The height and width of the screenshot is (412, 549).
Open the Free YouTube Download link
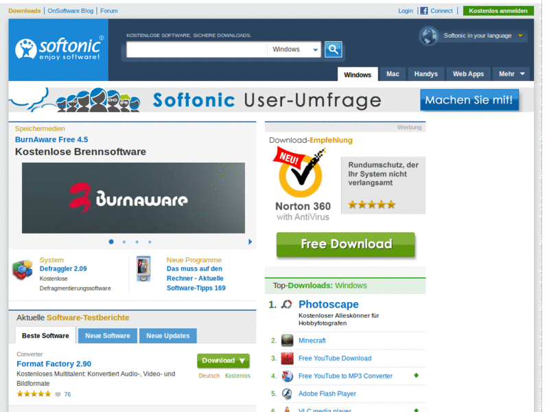coord(335,358)
